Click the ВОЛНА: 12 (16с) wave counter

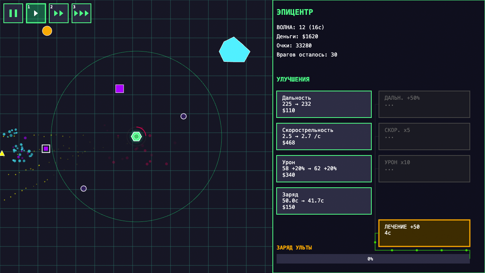click(x=300, y=27)
